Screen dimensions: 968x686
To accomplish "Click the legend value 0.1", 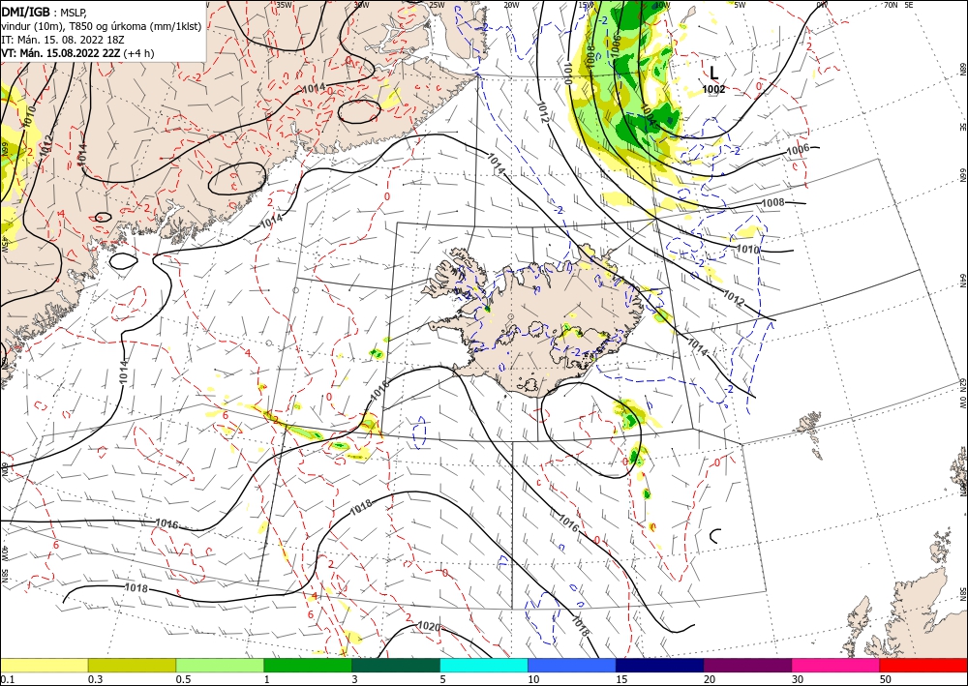I will tap(7, 679).
